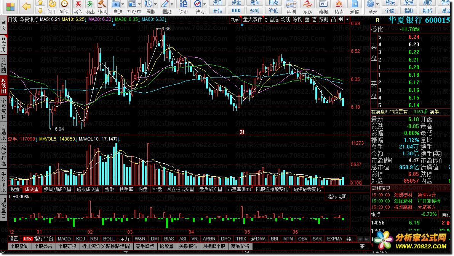Toggle 窗 (window) mode
This screenshot has height=256, width=454.
pos(315,19)
